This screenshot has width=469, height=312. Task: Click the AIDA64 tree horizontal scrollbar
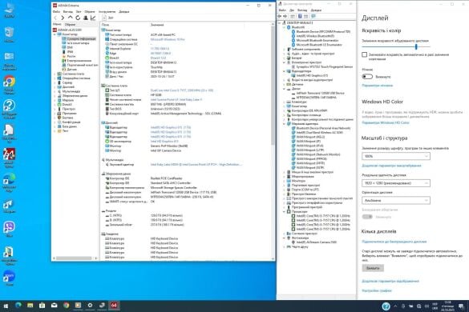coord(74,258)
